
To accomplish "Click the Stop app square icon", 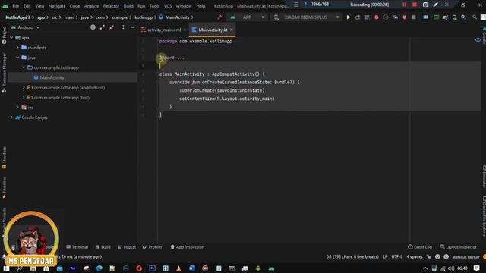I will [x=413, y=17].
